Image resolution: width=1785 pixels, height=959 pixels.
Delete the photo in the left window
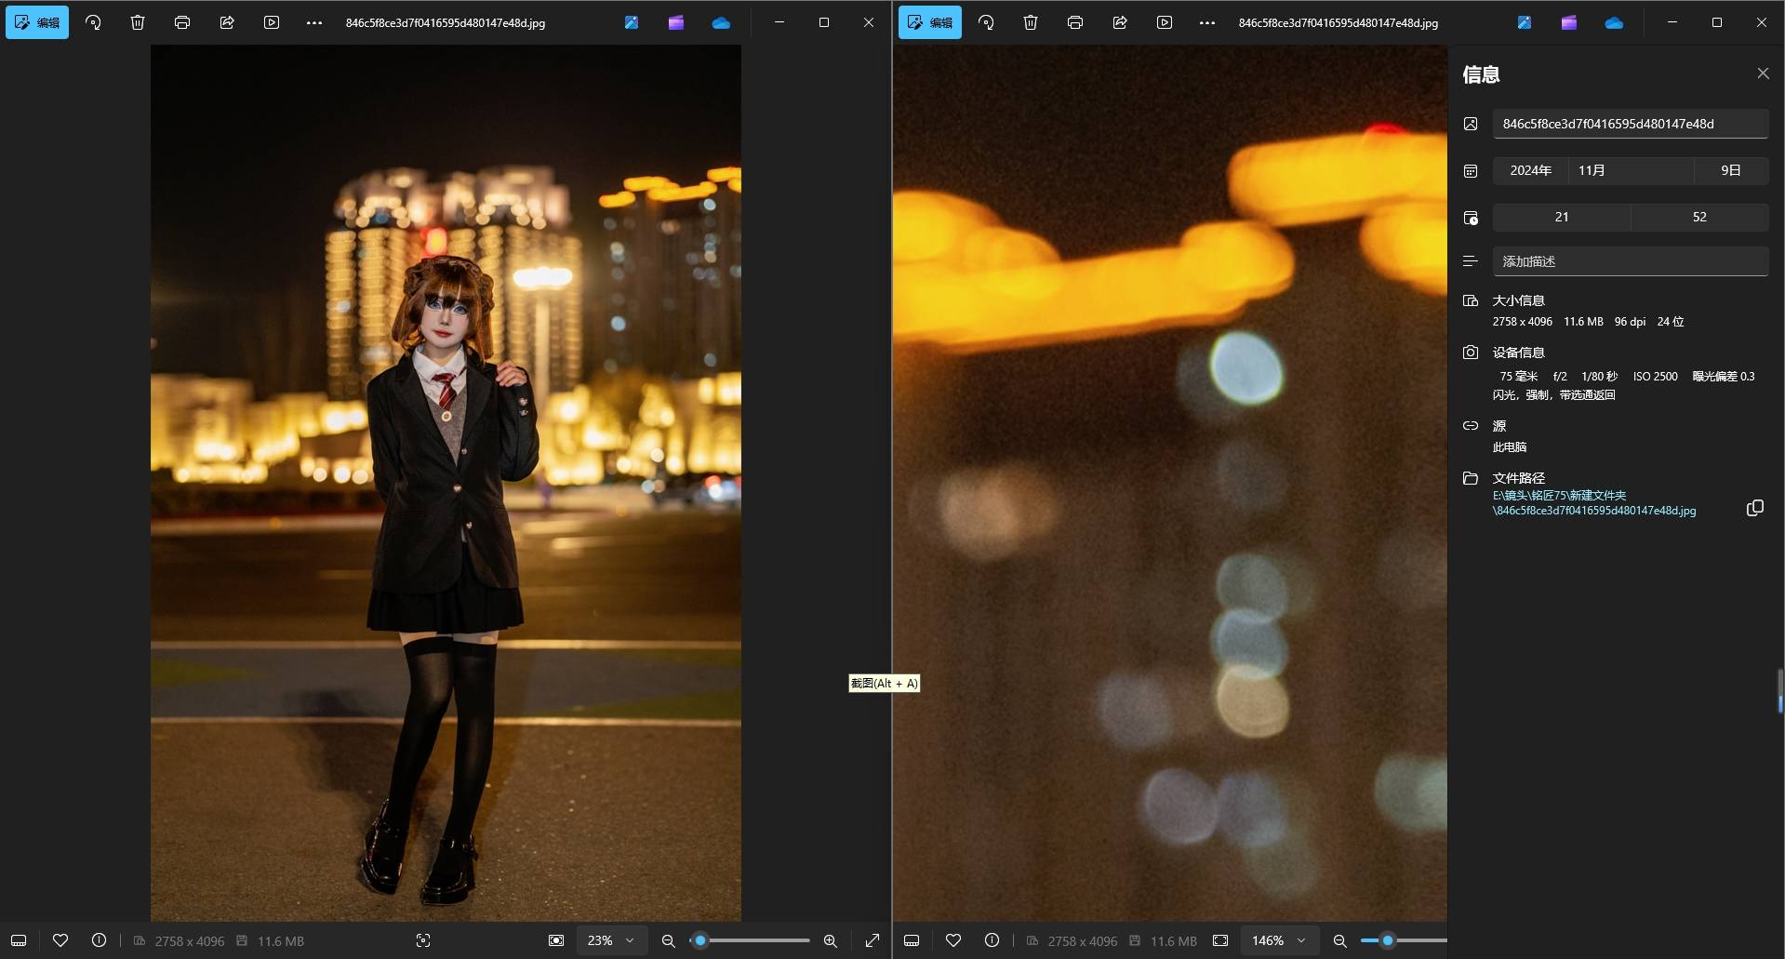pos(138,22)
